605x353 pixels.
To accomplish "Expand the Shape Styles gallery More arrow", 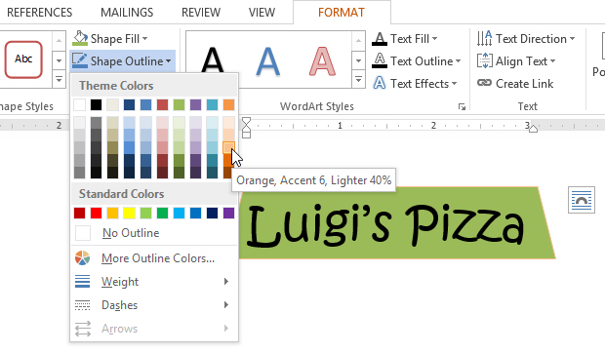I will [x=59, y=79].
